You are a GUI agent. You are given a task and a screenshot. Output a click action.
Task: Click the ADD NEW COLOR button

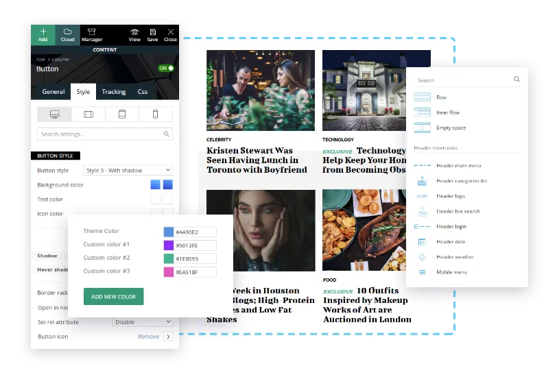[114, 296]
